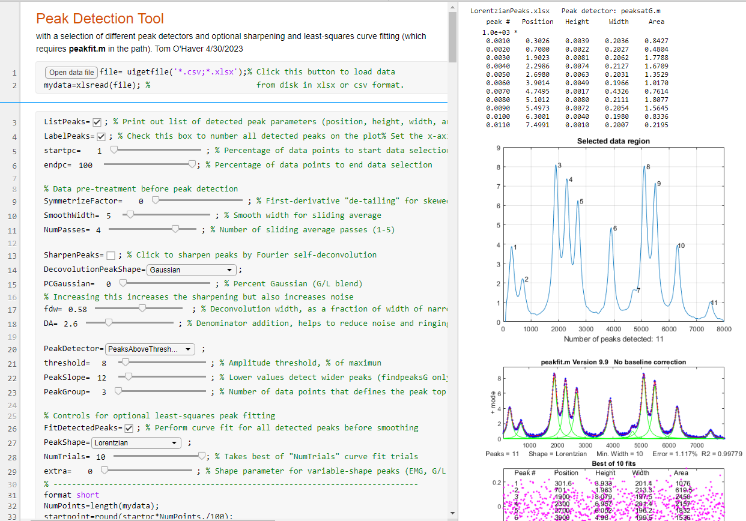This screenshot has height=521, width=746.
Task: Click the SmoothWidth slider handle
Action: (x=130, y=215)
